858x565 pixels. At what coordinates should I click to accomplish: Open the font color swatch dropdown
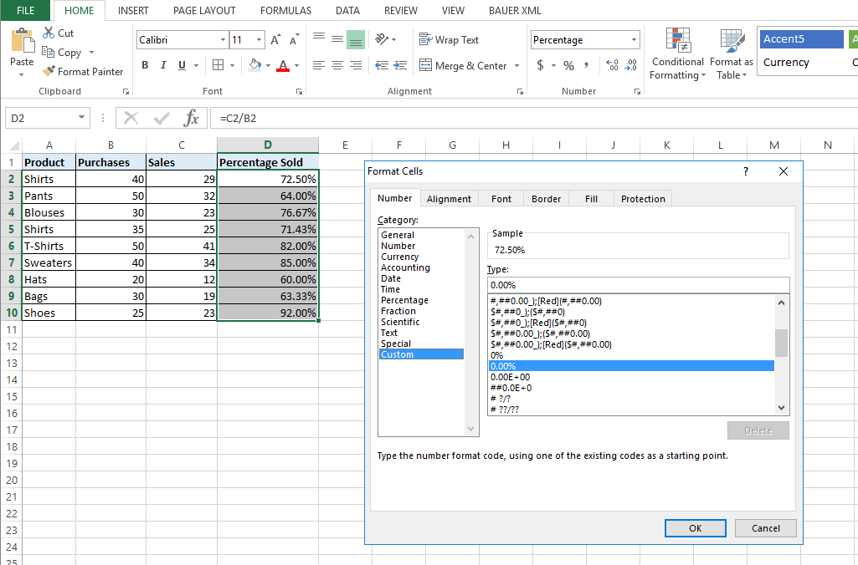pyautogui.click(x=297, y=64)
